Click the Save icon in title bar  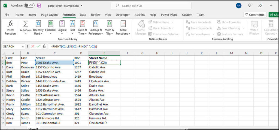coord(39,5)
